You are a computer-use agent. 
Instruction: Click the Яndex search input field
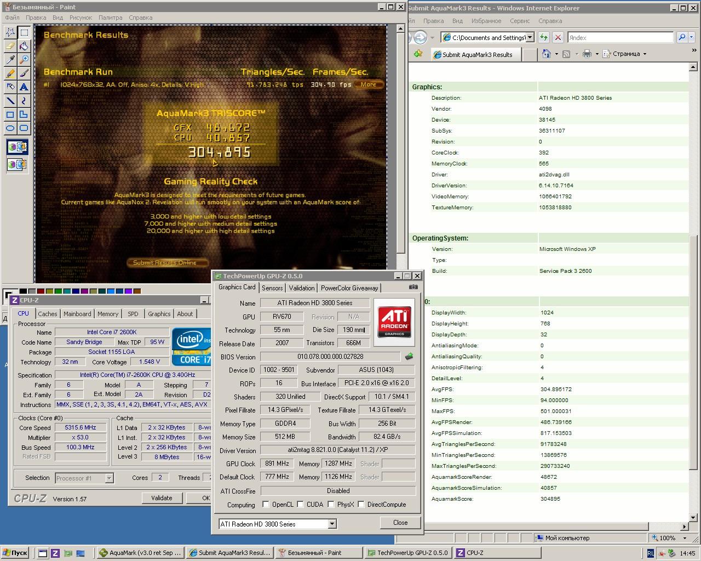(x=620, y=38)
